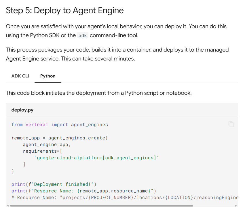Click the Step 5 Deploy to Agent Engine heading

(65, 11)
